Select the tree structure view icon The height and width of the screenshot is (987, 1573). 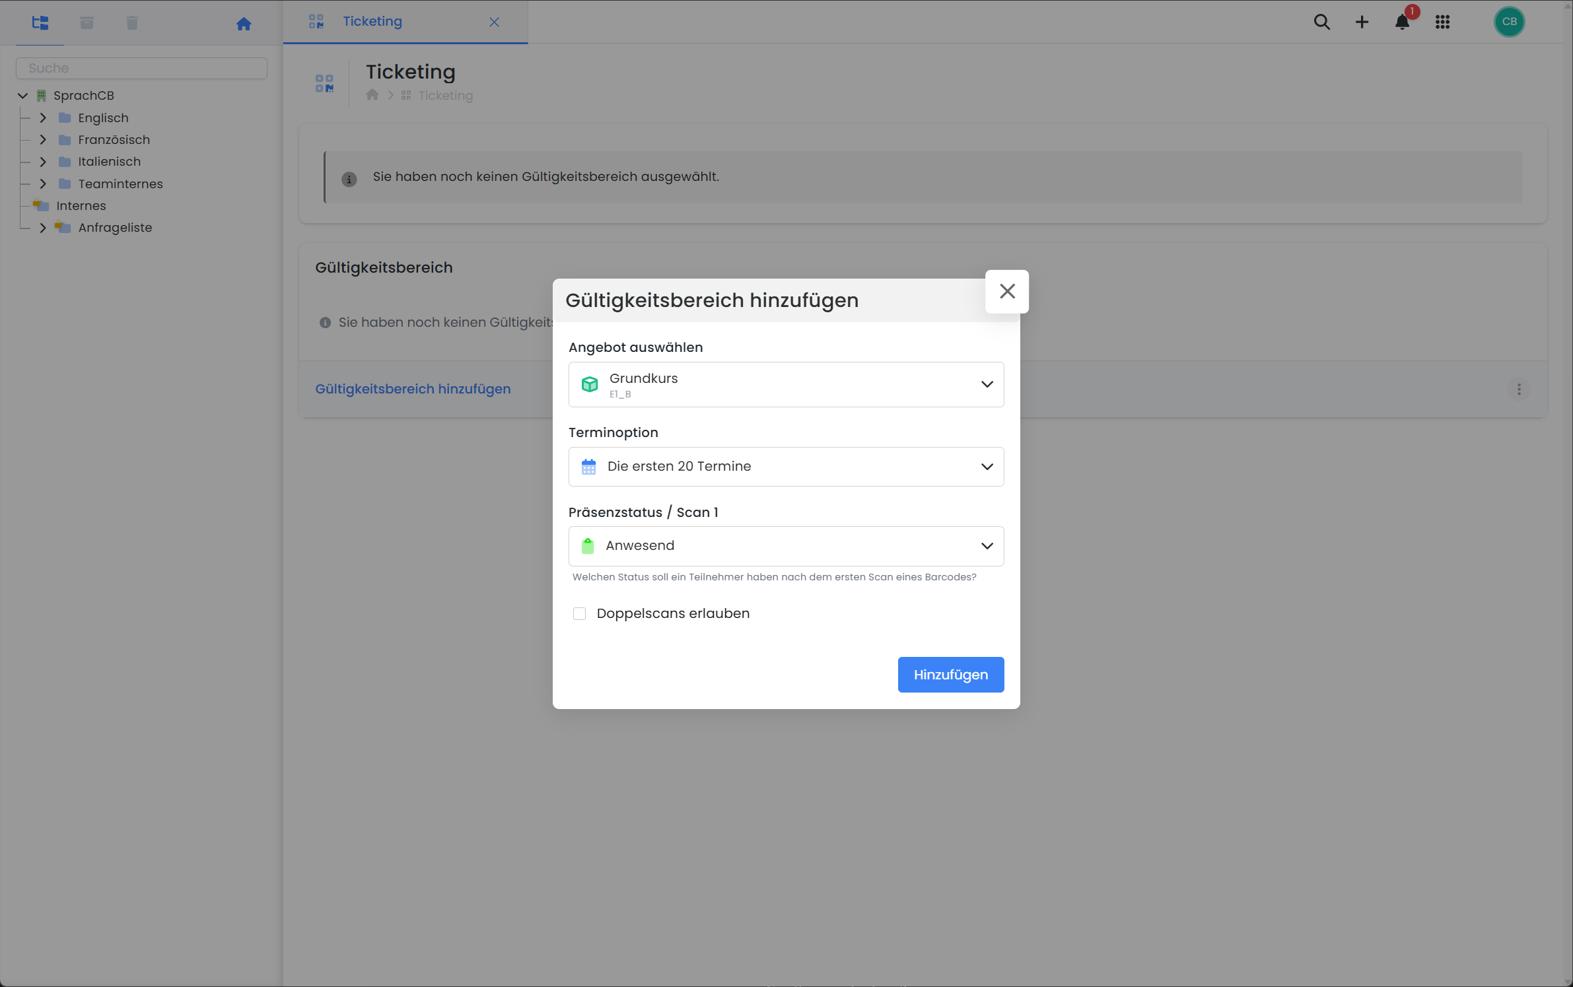point(40,23)
